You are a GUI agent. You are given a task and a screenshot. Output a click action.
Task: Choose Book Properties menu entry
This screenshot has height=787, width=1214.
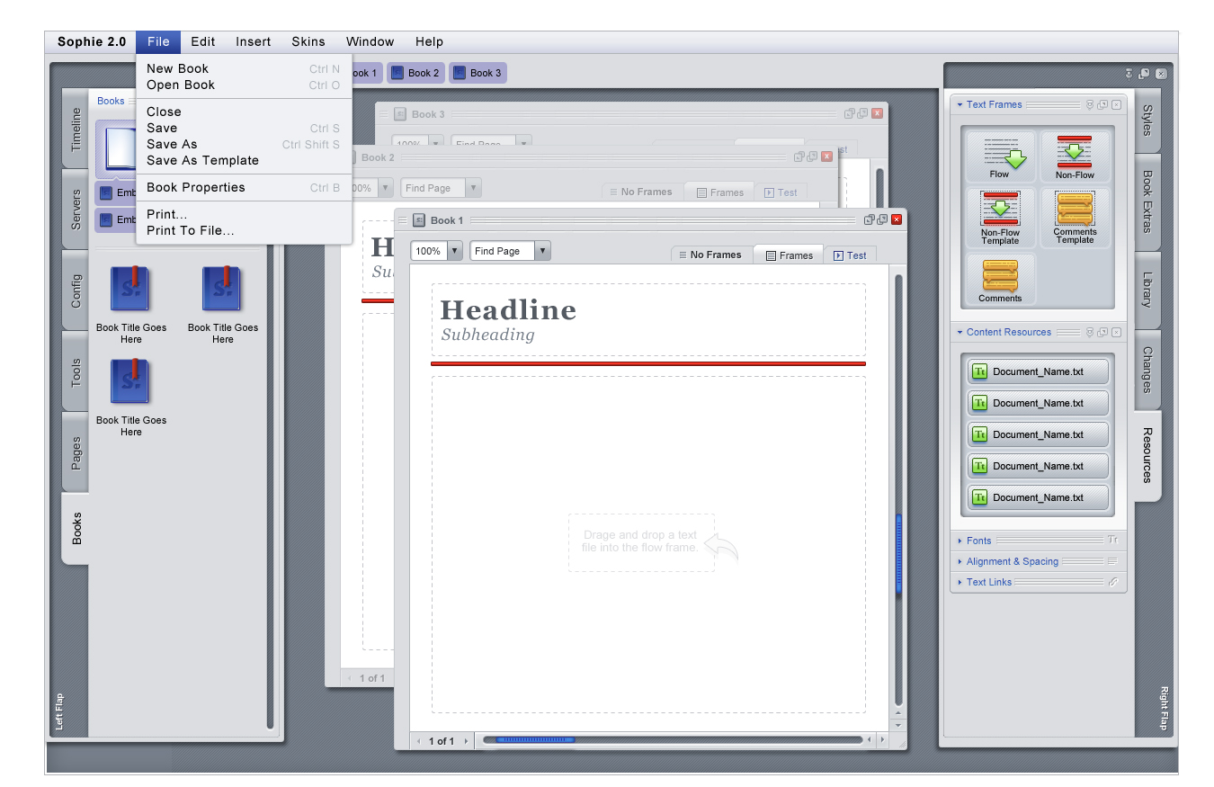pyautogui.click(x=244, y=187)
